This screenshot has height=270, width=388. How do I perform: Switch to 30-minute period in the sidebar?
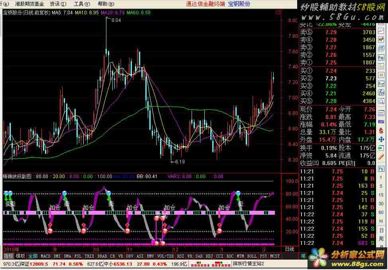pyautogui.click(x=381, y=204)
